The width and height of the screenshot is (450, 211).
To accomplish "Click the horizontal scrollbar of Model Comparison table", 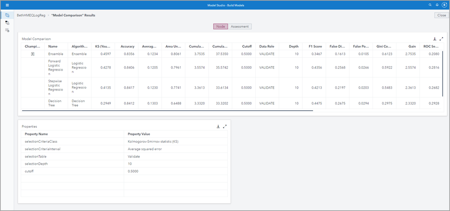I will pos(167,110).
